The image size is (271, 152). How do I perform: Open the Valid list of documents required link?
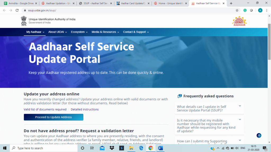coord(45,110)
